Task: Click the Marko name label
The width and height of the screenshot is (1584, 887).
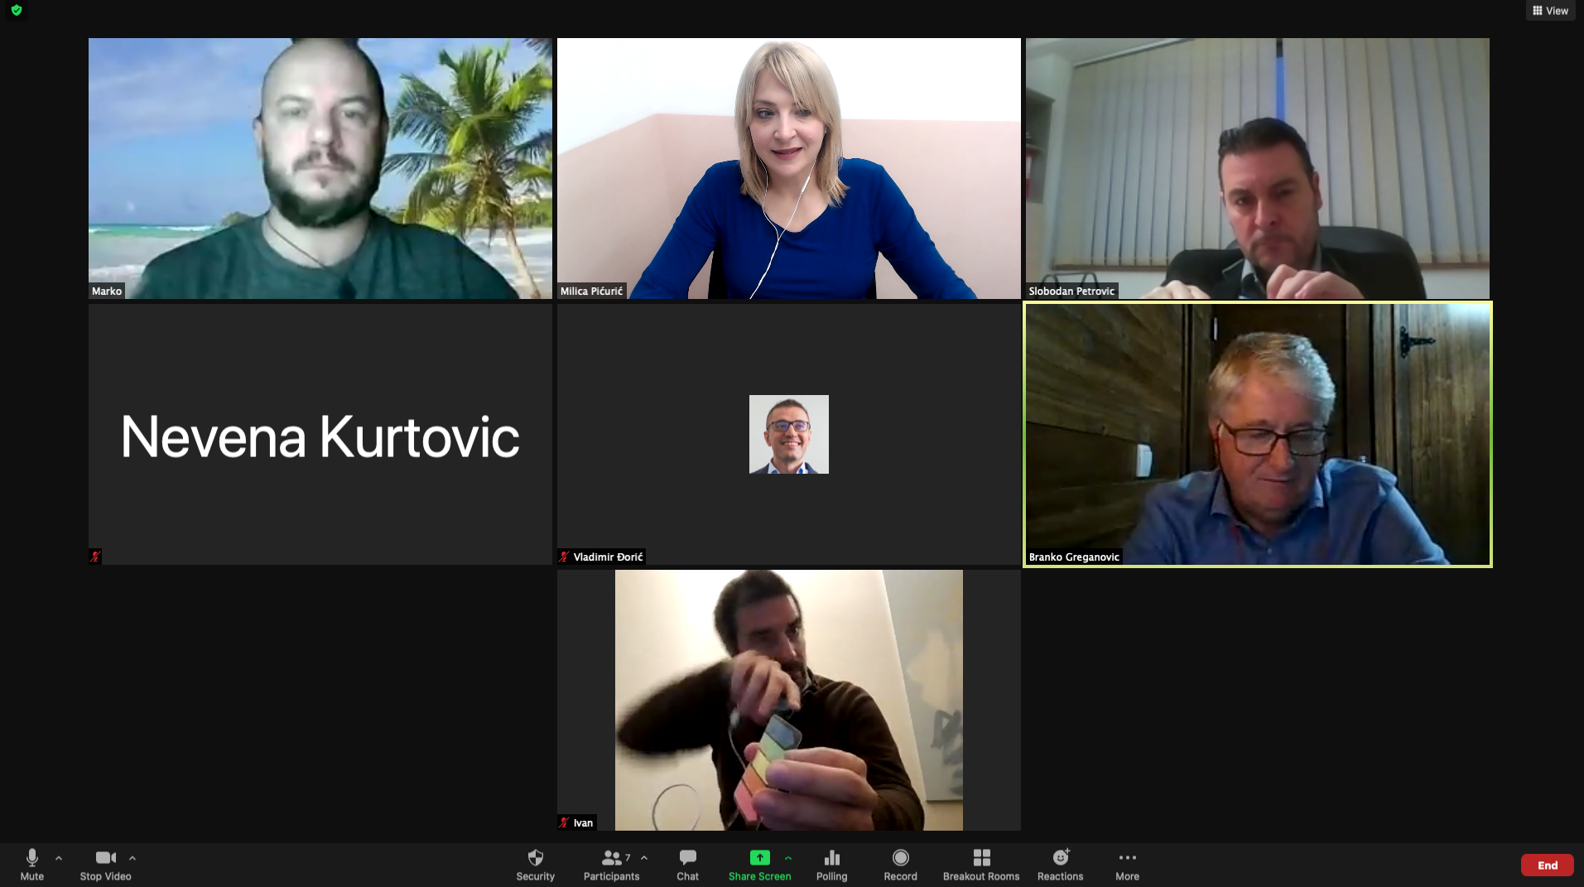Action: 107,291
